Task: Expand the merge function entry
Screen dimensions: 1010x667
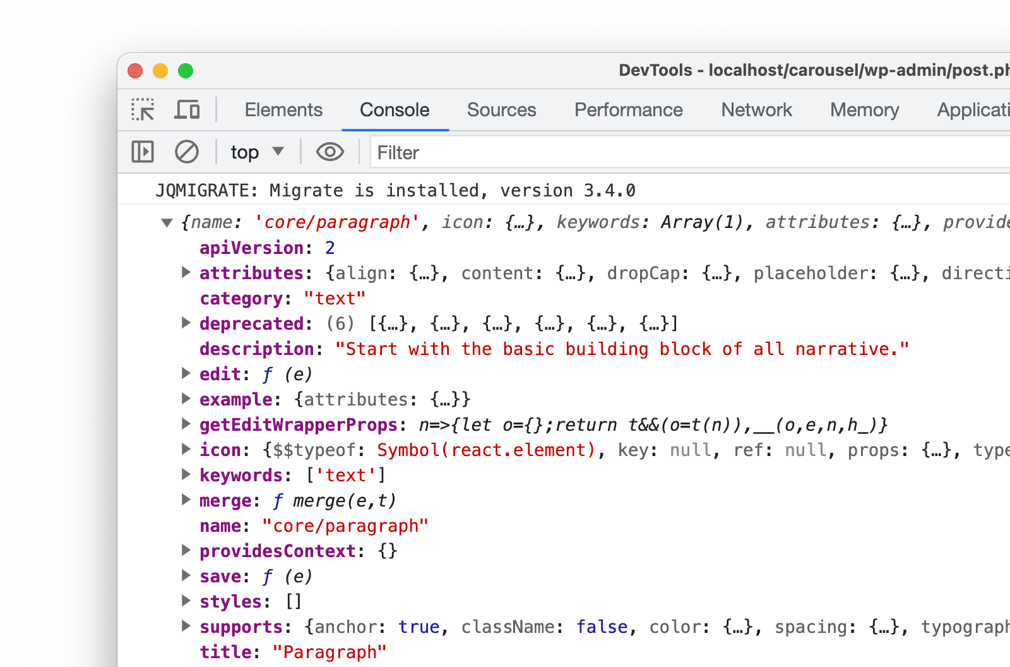Action: [x=186, y=500]
